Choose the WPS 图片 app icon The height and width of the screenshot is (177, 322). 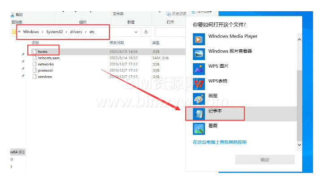[199, 69]
